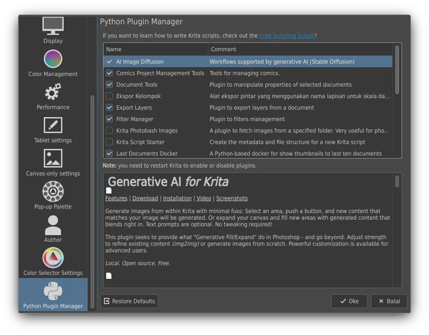The width and height of the screenshot is (429, 335).
Task: Uncheck the Export Layers plugin
Action: tap(109, 107)
